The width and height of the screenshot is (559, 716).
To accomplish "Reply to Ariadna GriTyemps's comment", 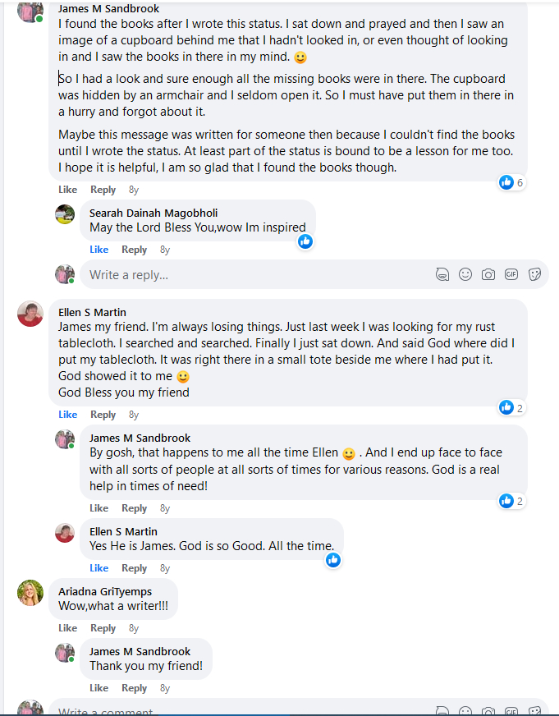I will click(x=103, y=628).
